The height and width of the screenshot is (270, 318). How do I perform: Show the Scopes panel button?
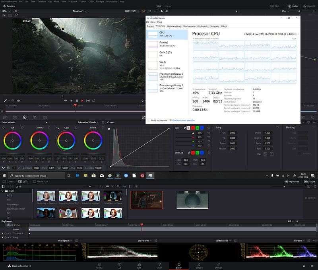click(x=310, y=182)
